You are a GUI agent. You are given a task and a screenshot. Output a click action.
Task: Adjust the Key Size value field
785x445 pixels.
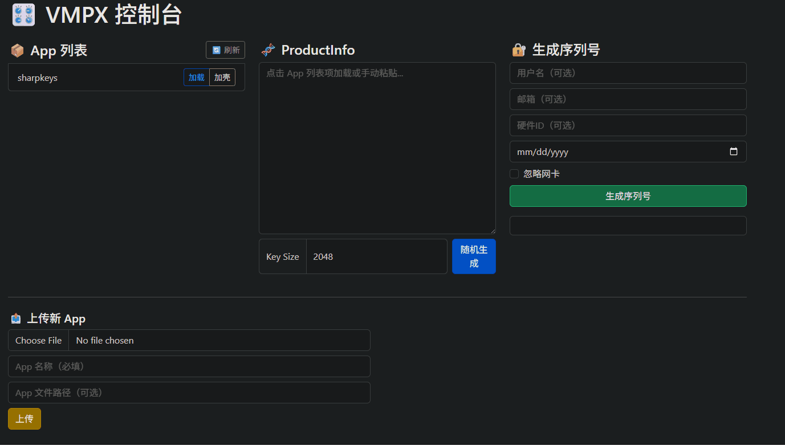coord(376,256)
